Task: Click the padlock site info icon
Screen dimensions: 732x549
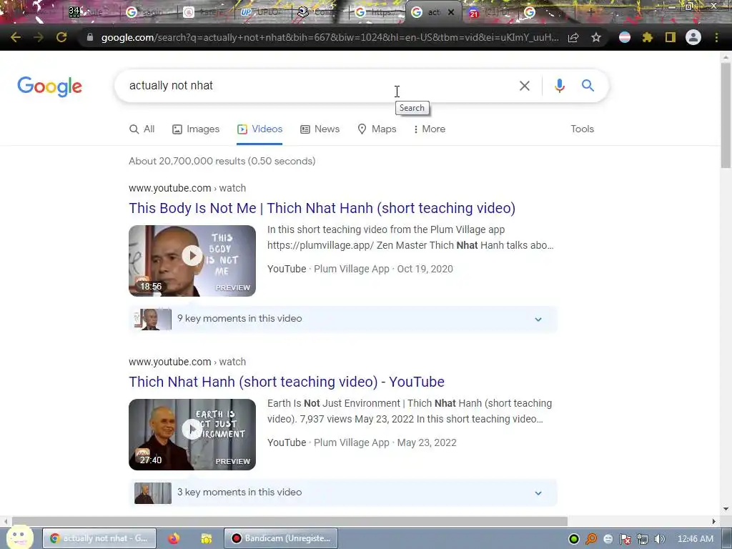Action: (90, 37)
